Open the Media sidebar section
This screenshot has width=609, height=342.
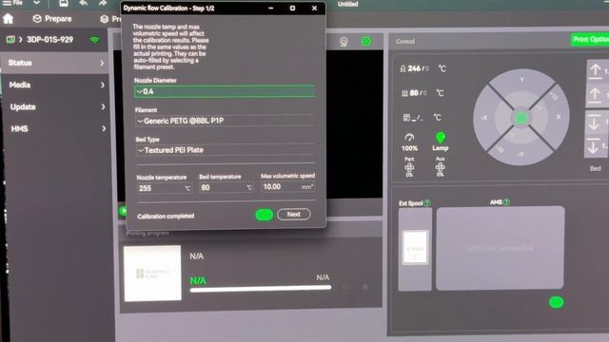55,85
